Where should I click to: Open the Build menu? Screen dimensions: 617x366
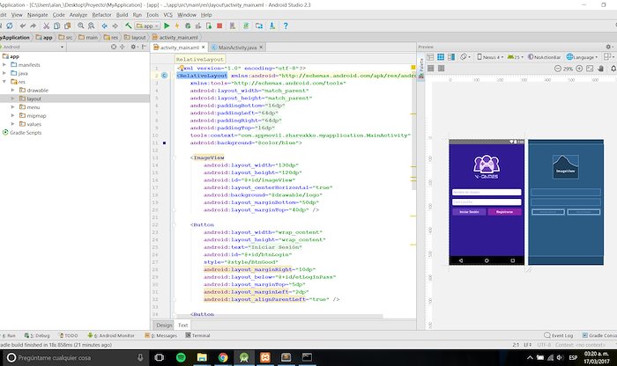(122, 15)
